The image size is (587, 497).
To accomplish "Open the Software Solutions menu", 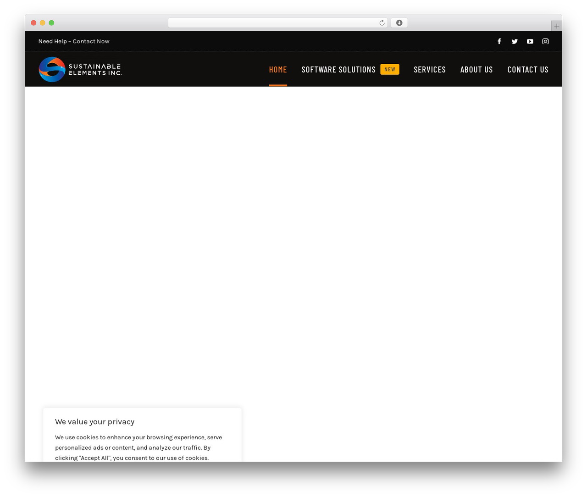I will pyautogui.click(x=338, y=69).
